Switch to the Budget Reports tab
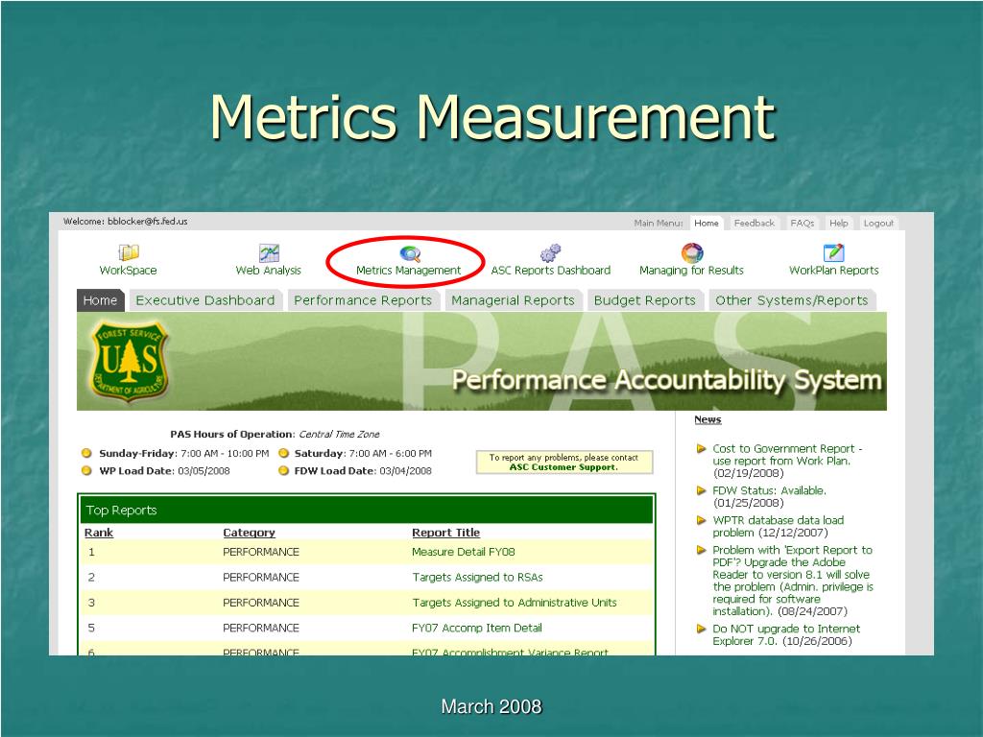This screenshot has height=737, width=983. click(x=644, y=300)
